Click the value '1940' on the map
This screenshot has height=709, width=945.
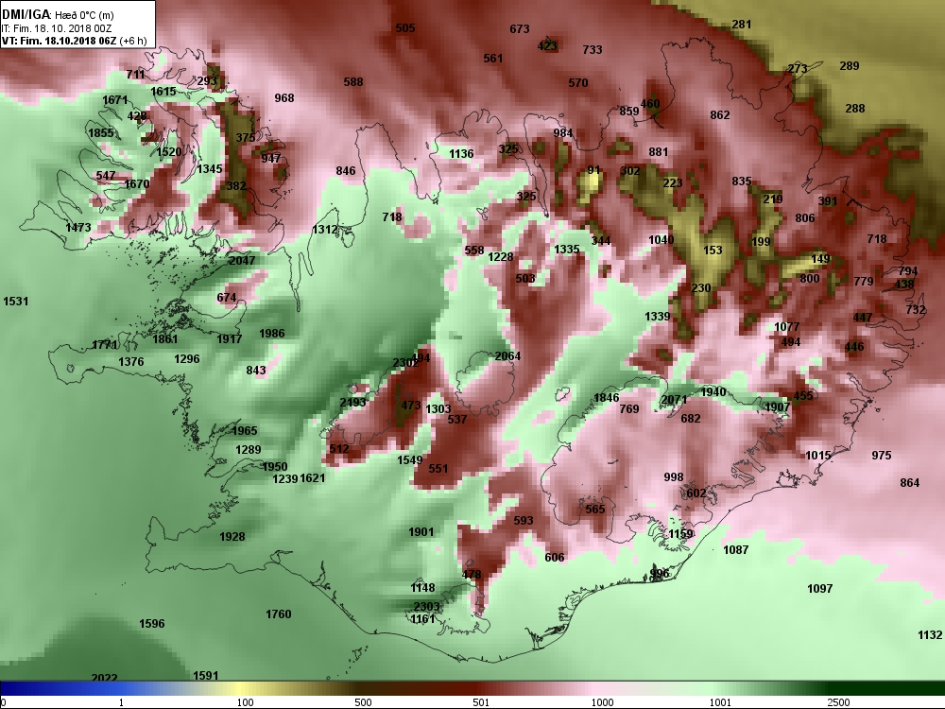(713, 392)
